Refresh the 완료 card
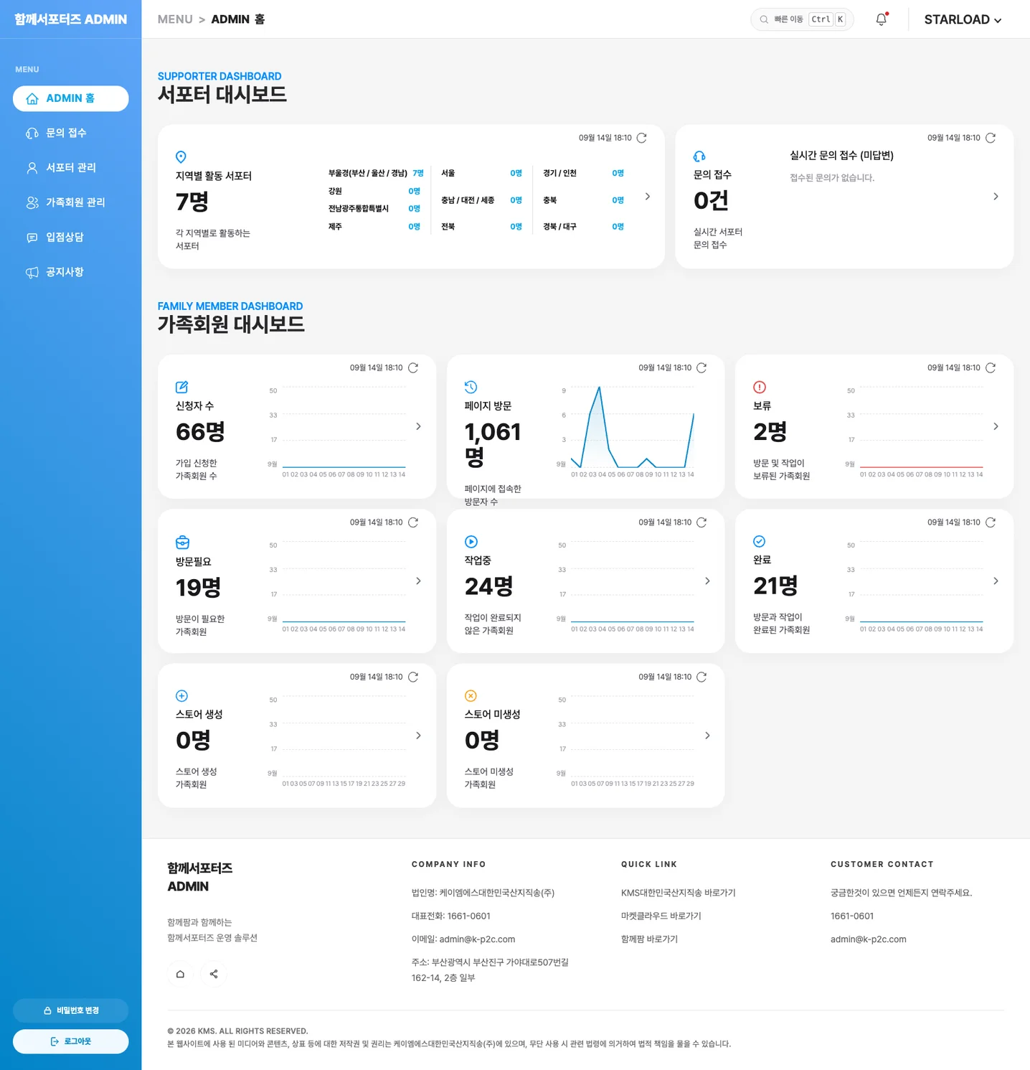Image resolution: width=1030 pixels, height=1070 pixels. pyautogui.click(x=991, y=522)
